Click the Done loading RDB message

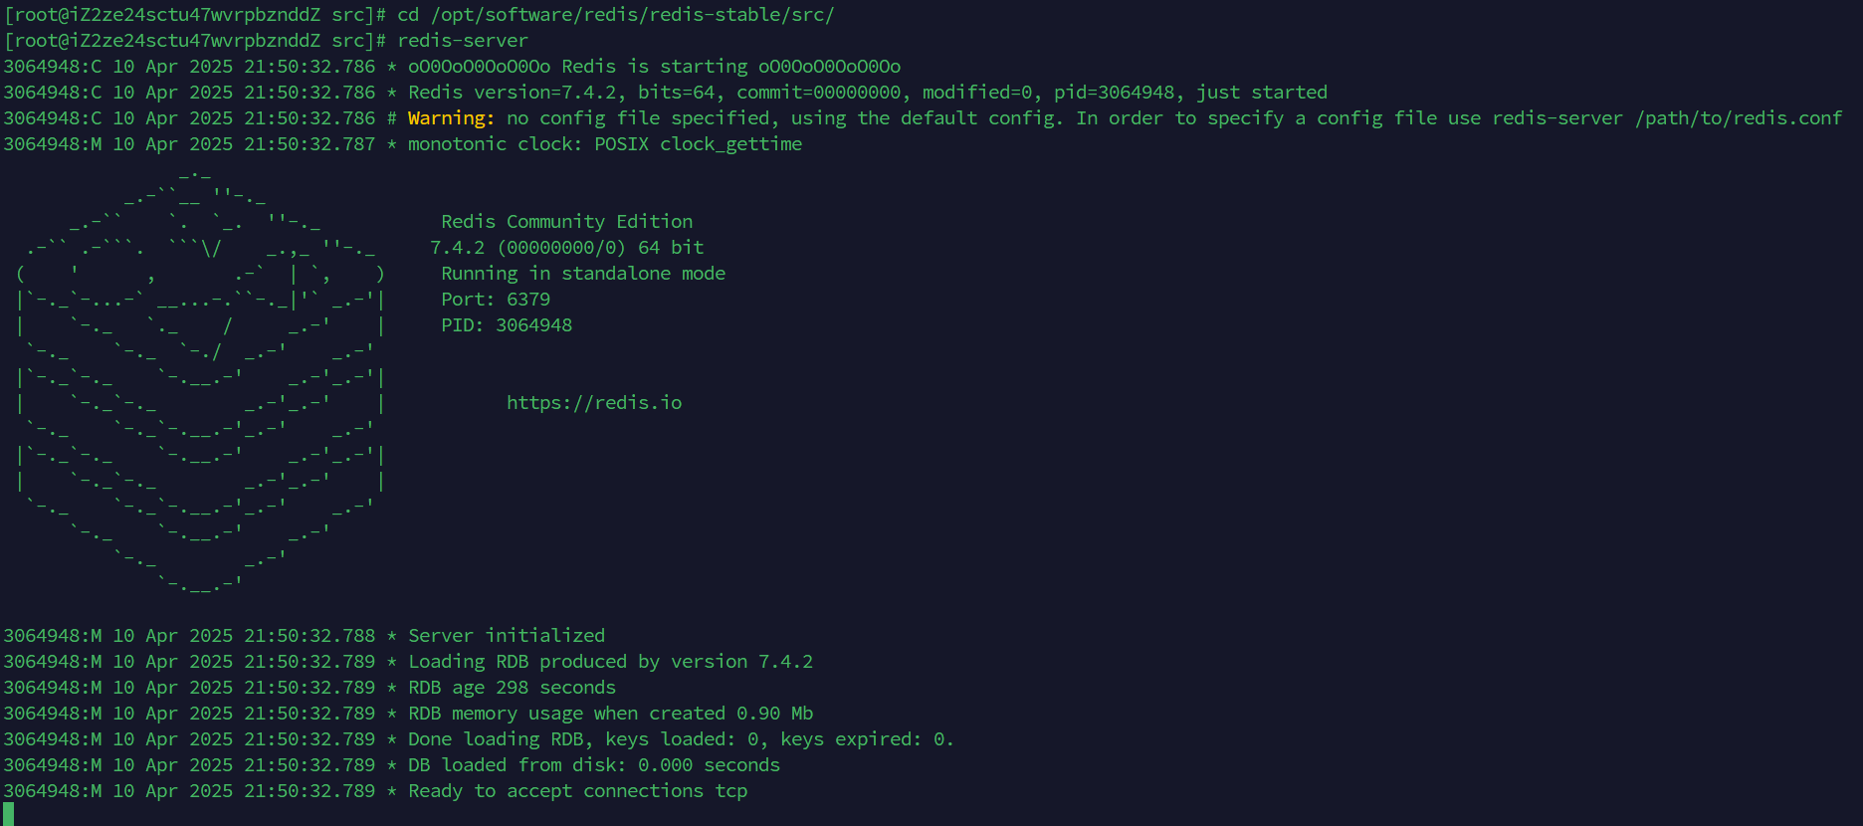(x=681, y=739)
